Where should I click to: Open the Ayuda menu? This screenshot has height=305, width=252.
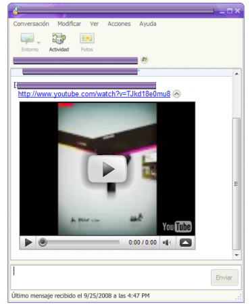click(148, 24)
